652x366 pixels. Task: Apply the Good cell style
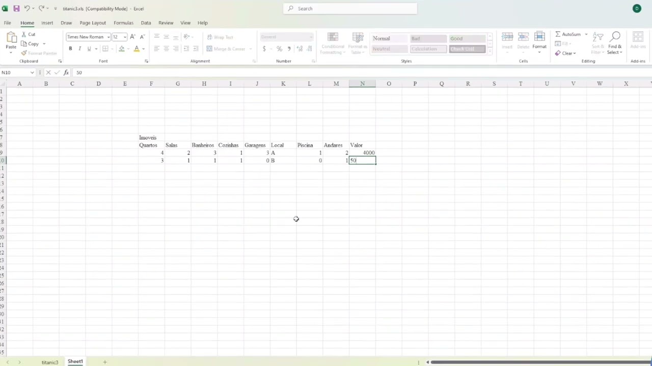coord(467,39)
